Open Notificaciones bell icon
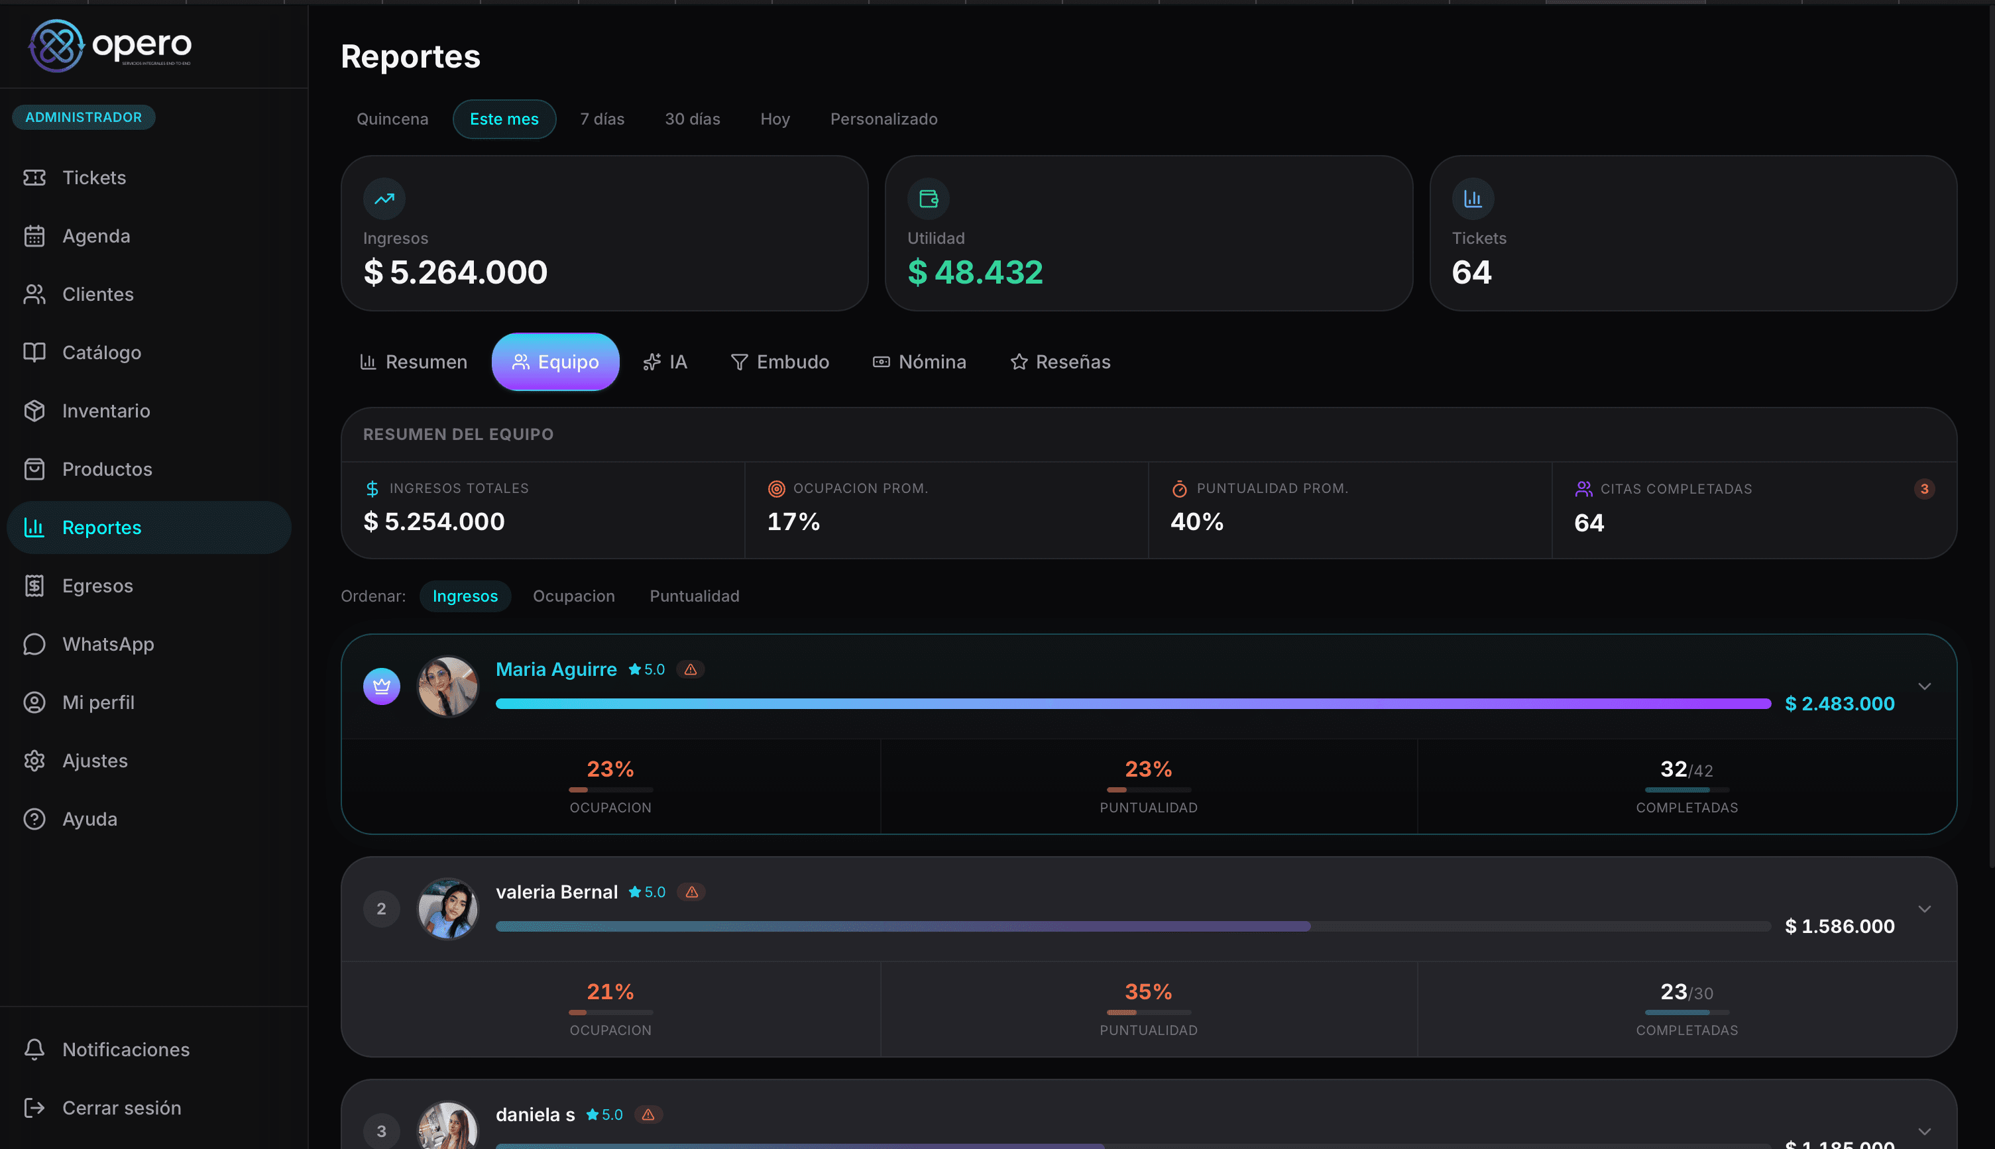The height and width of the screenshot is (1149, 1995). [x=34, y=1050]
